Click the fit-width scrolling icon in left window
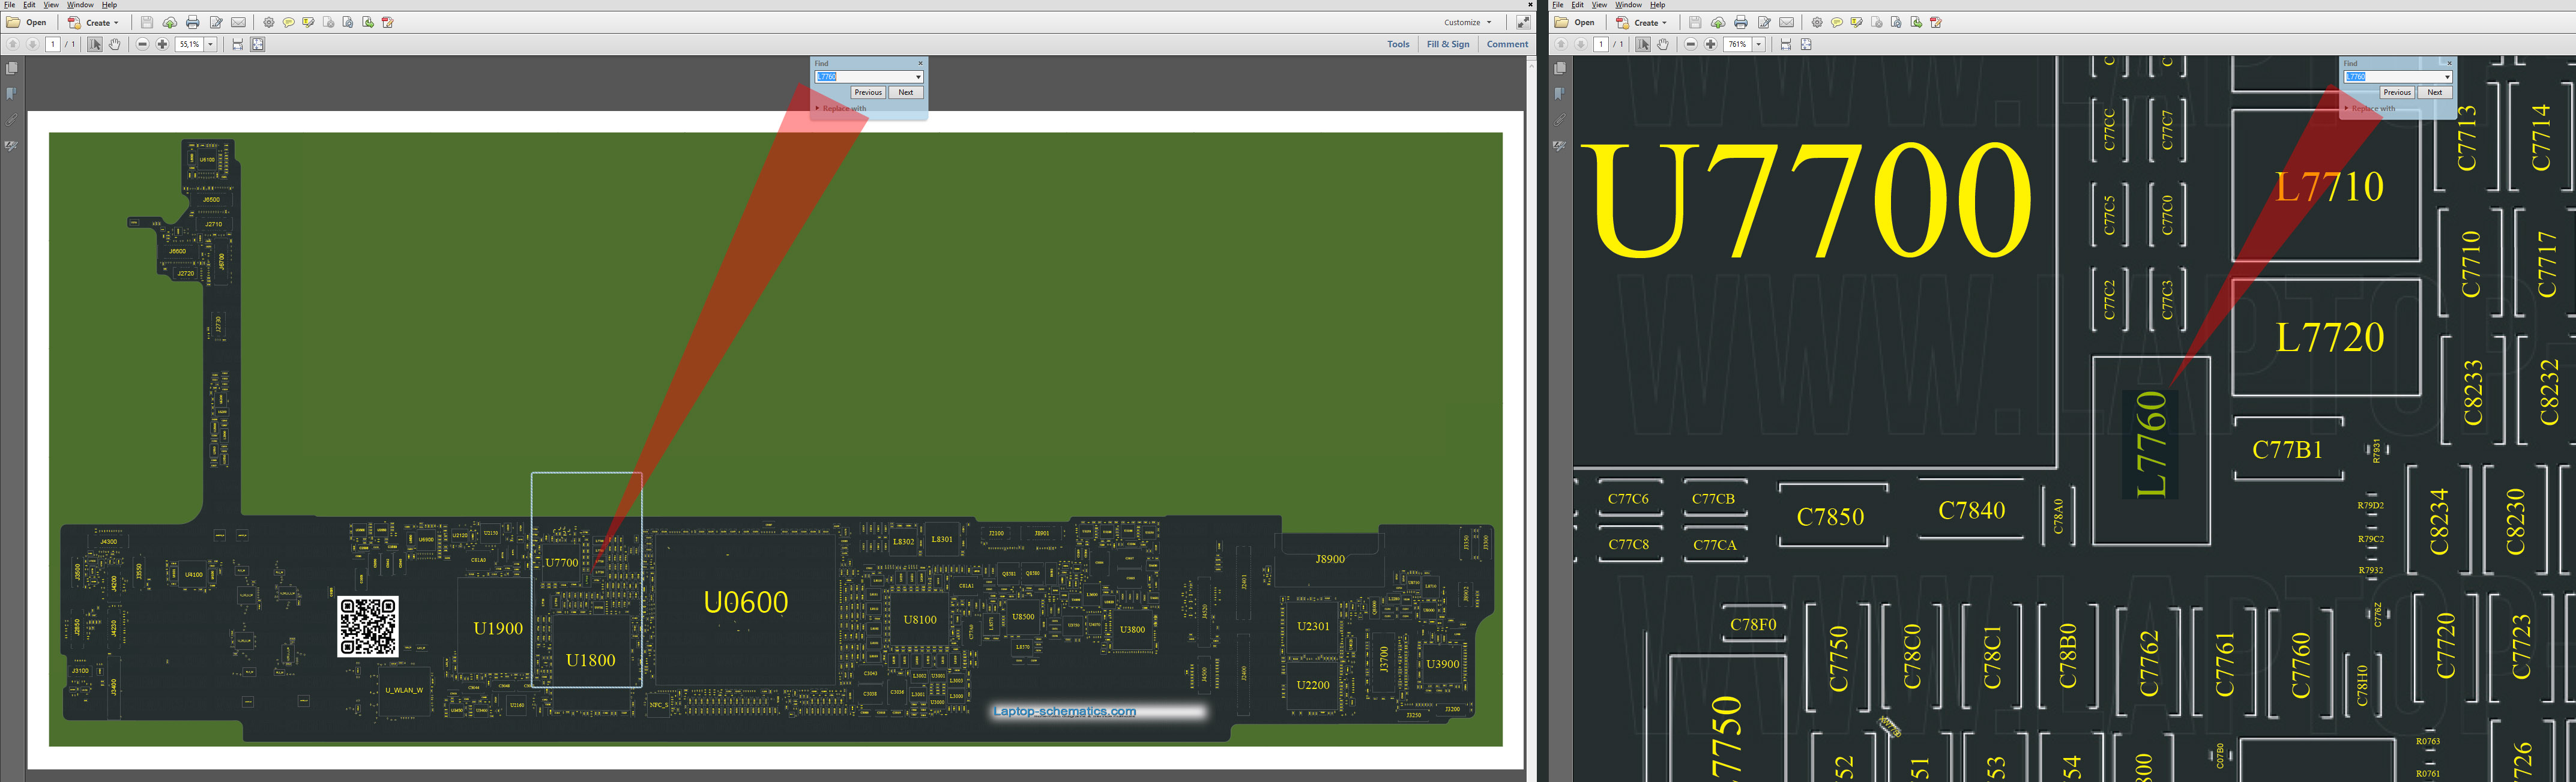 (237, 44)
